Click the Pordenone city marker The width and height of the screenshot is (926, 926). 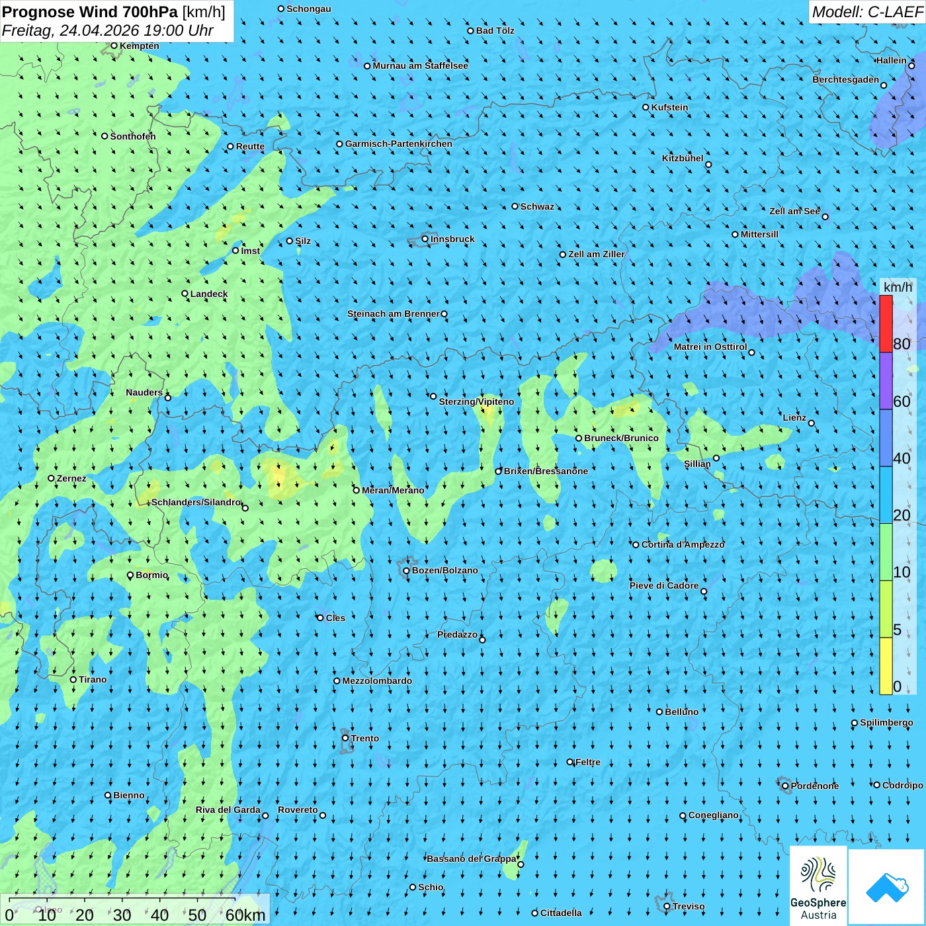(x=785, y=786)
